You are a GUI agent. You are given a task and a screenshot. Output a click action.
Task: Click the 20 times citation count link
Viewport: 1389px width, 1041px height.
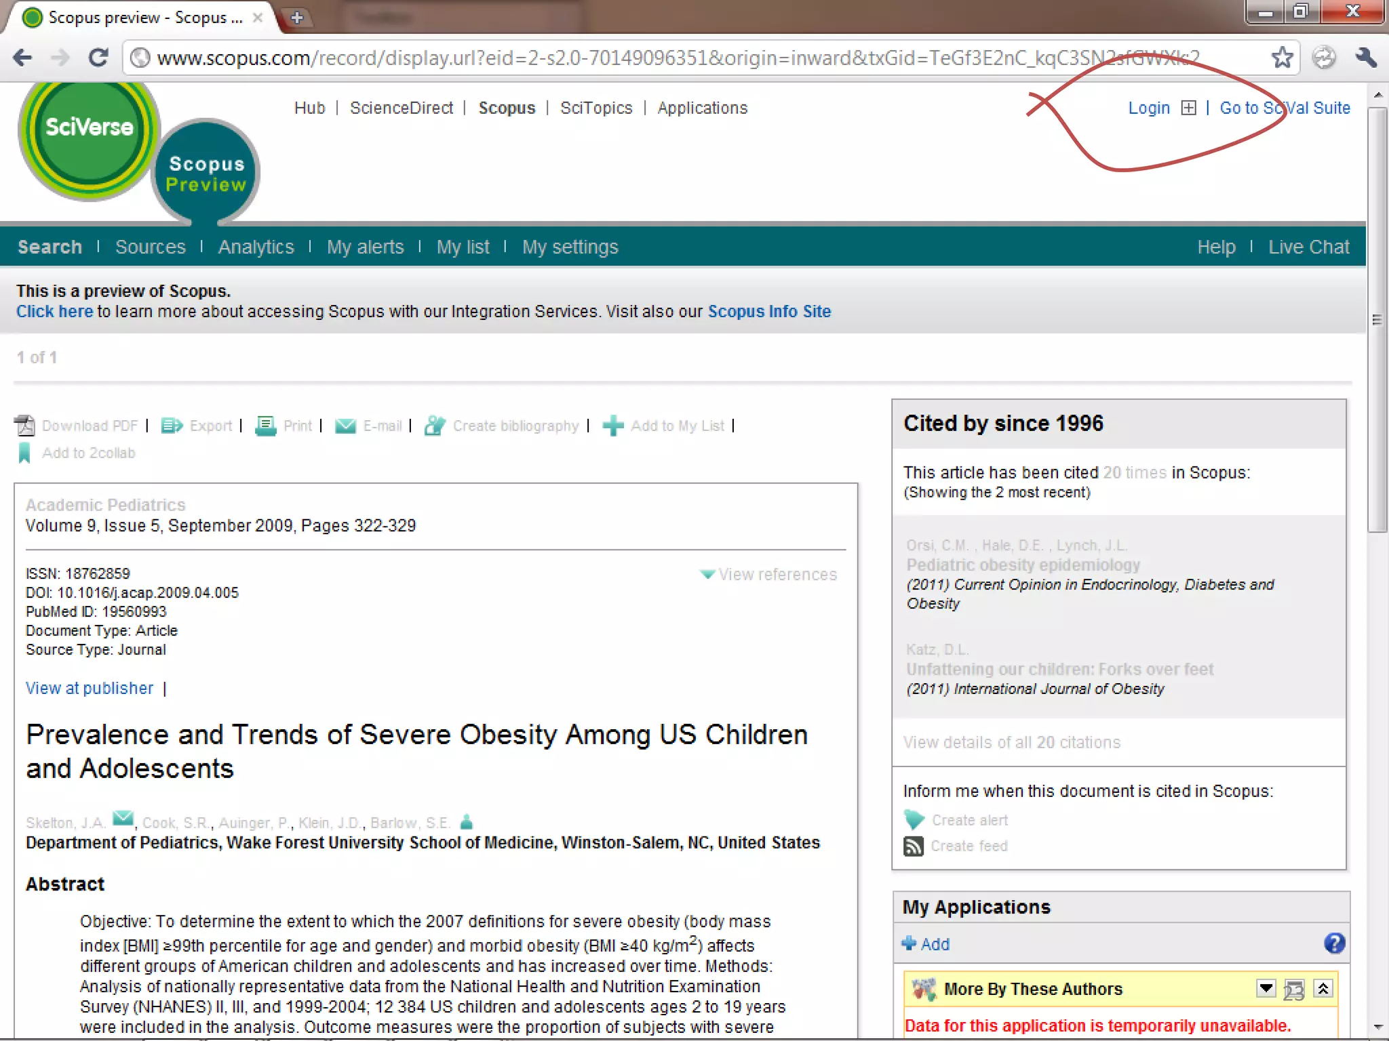click(x=1135, y=472)
